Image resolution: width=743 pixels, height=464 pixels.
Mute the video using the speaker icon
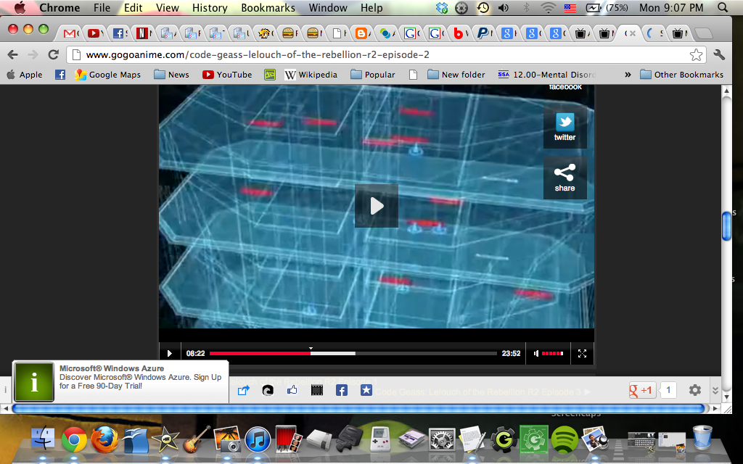(536, 353)
